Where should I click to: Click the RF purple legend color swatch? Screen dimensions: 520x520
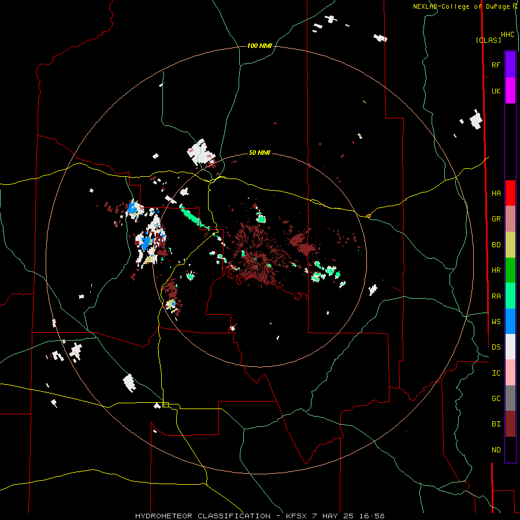510,65
